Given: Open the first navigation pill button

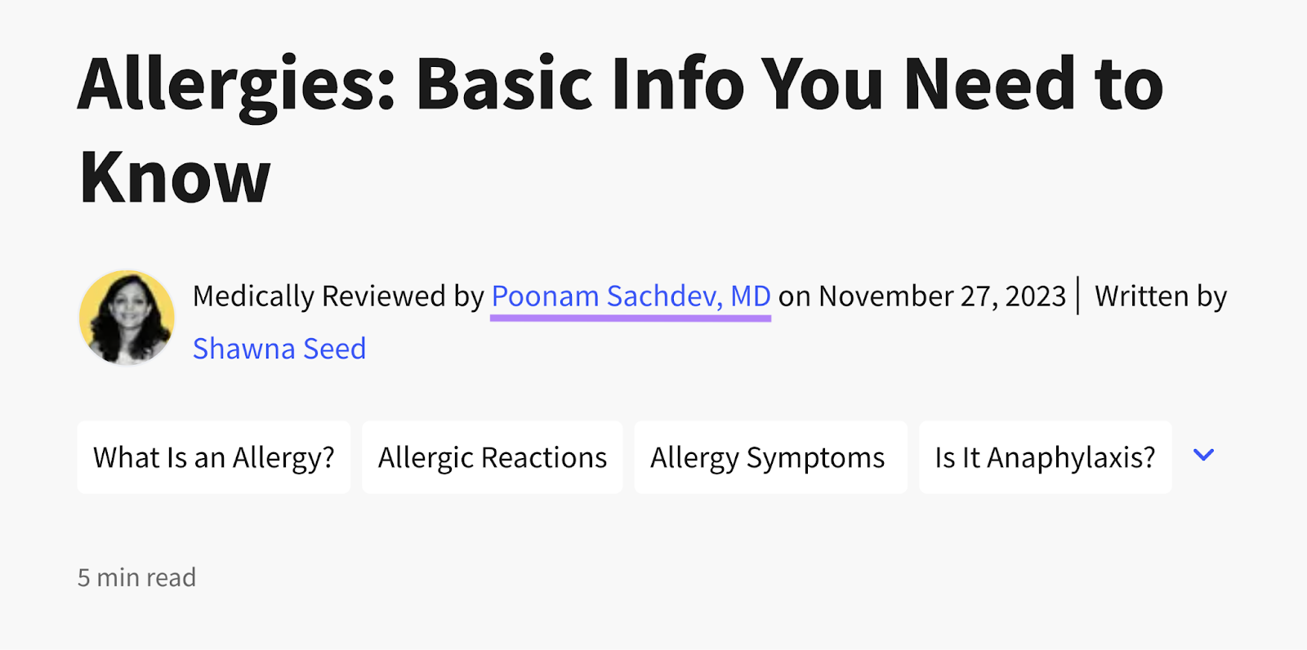Looking at the screenshot, I should coord(212,457).
